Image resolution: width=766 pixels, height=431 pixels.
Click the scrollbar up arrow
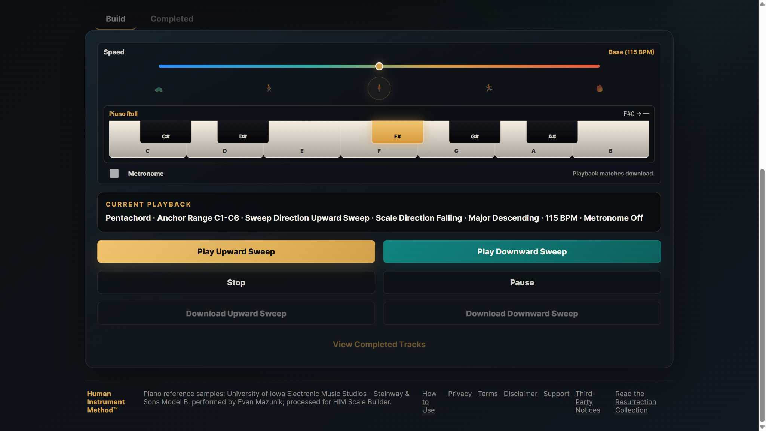(762, 4)
